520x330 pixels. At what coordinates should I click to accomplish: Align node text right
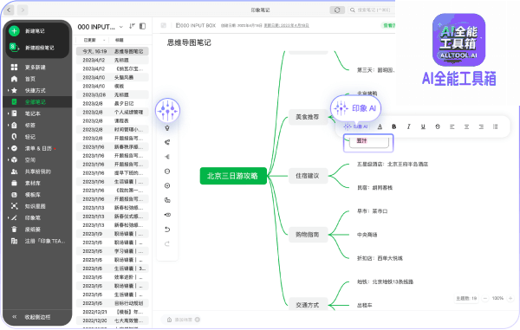click(x=481, y=126)
